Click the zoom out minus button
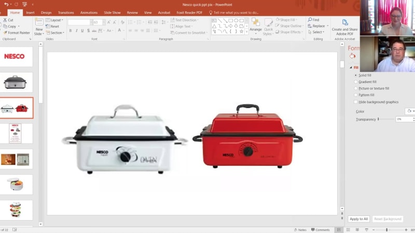415x233 pixels. 374,230
